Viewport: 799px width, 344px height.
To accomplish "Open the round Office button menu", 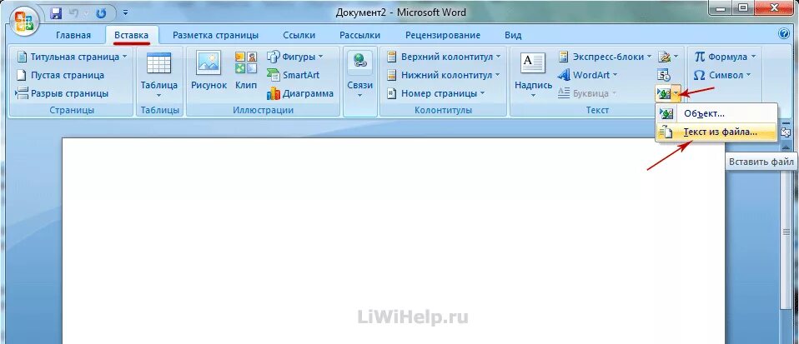I will click(x=26, y=19).
